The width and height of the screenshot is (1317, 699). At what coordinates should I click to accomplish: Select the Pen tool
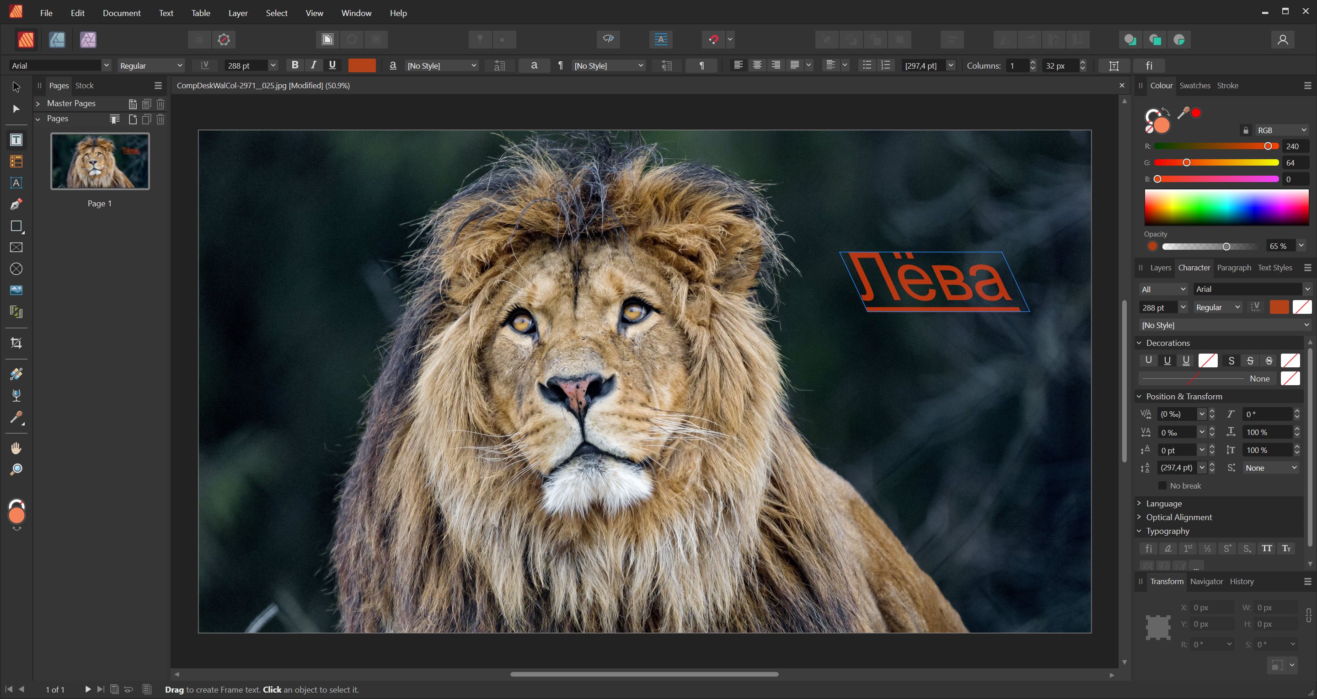16,204
